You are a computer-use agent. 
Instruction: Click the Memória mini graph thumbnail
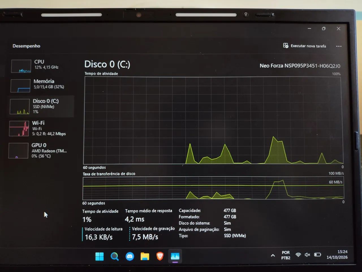20,86
